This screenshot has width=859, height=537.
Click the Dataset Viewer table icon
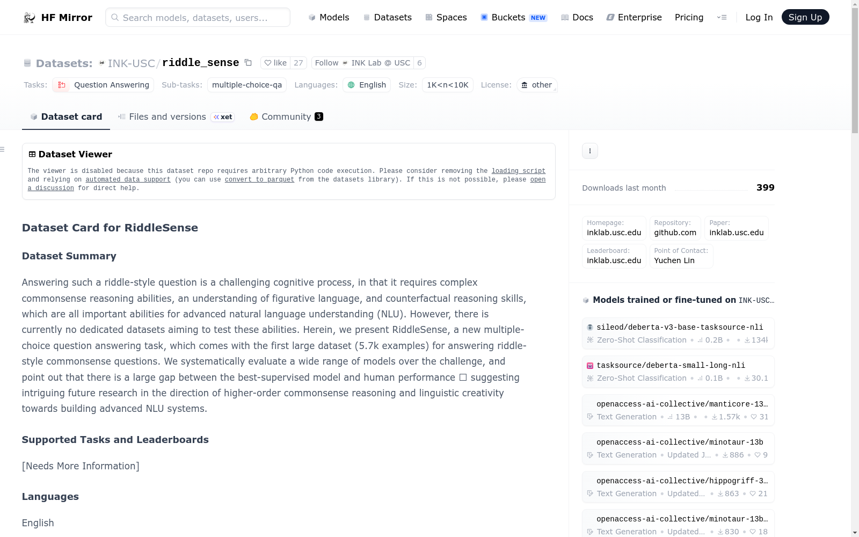pos(32,155)
